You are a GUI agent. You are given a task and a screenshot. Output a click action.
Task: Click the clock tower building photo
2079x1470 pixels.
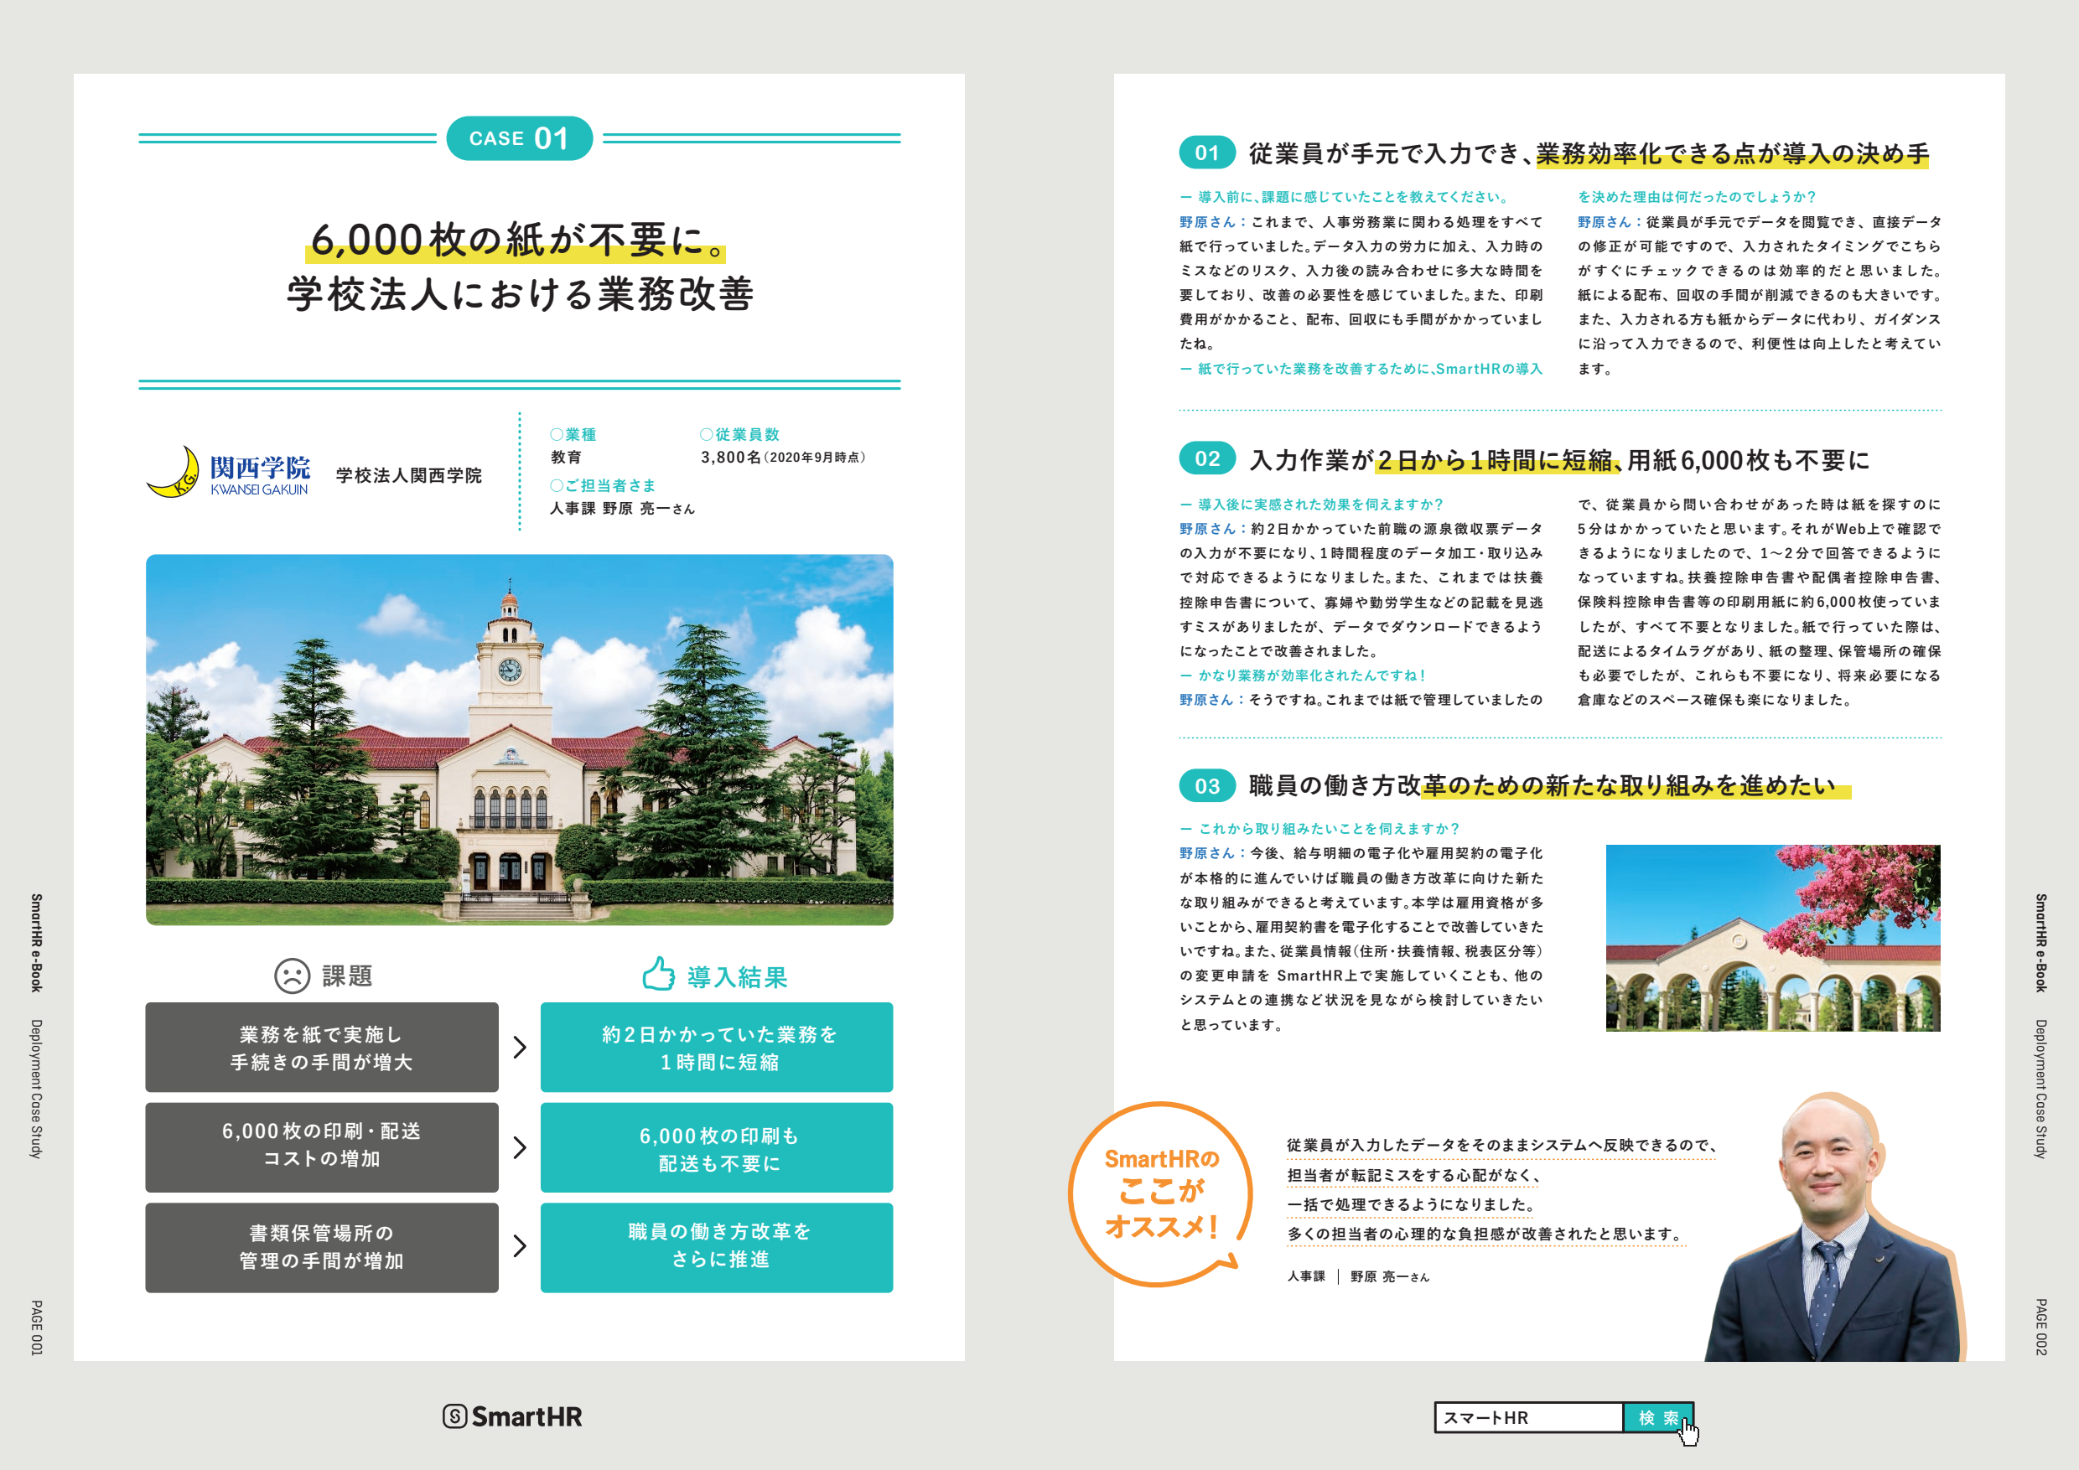(x=520, y=739)
